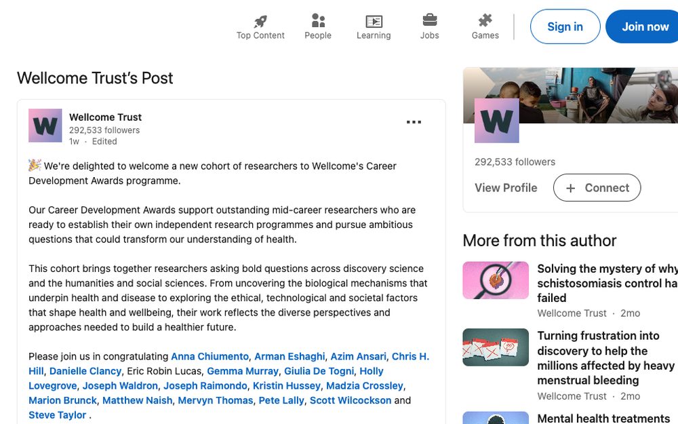Open Top Content rocket icon

point(260,21)
